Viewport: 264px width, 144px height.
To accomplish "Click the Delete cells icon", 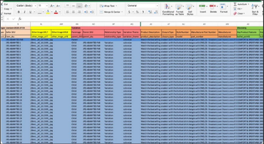I will [213, 8].
